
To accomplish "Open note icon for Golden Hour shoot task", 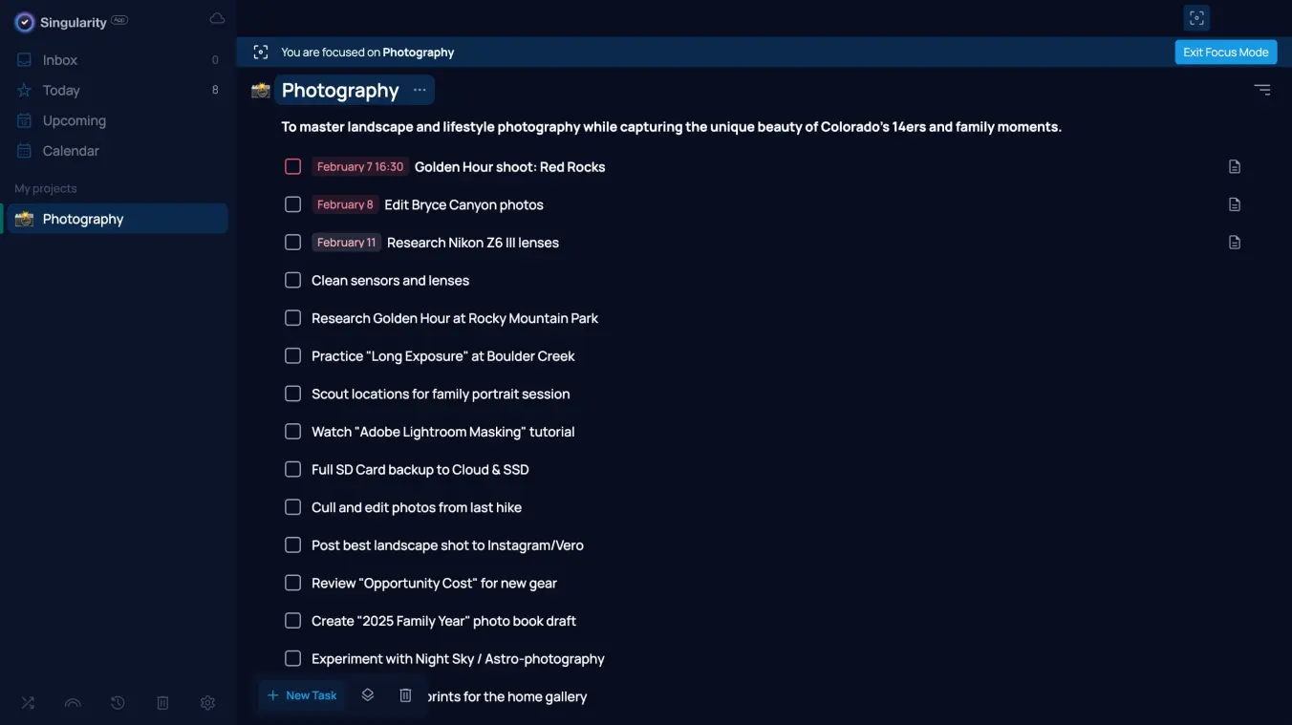I will point(1234,167).
